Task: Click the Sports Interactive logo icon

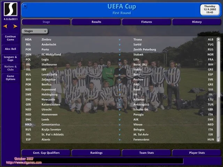Action: [x=10, y=9]
